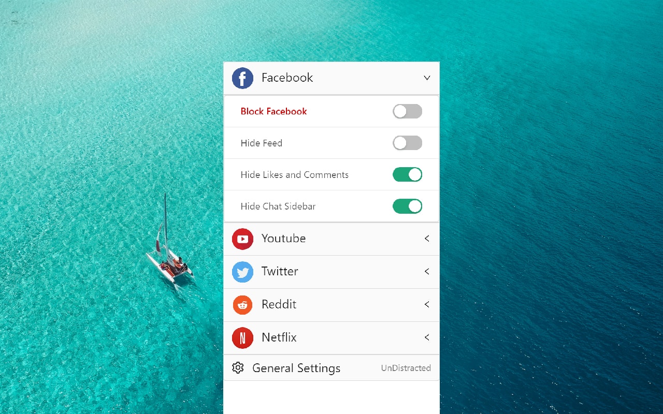Image resolution: width=663 pixels, height=414 pixels.
Task: Expand the Twitter section arrow
Action: point(427,271)
